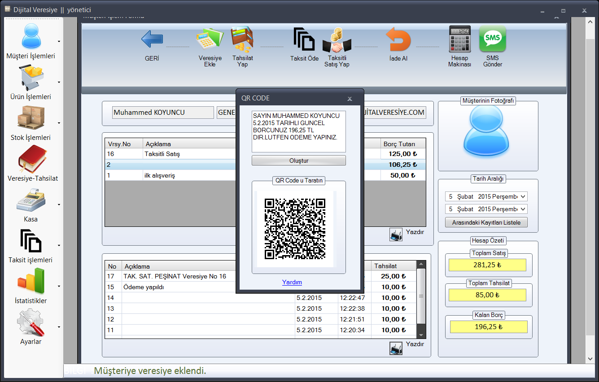Click Muhammed KOYUNCU name field
This screenshot has height=382, width=599.
click(x=163, y=113)
